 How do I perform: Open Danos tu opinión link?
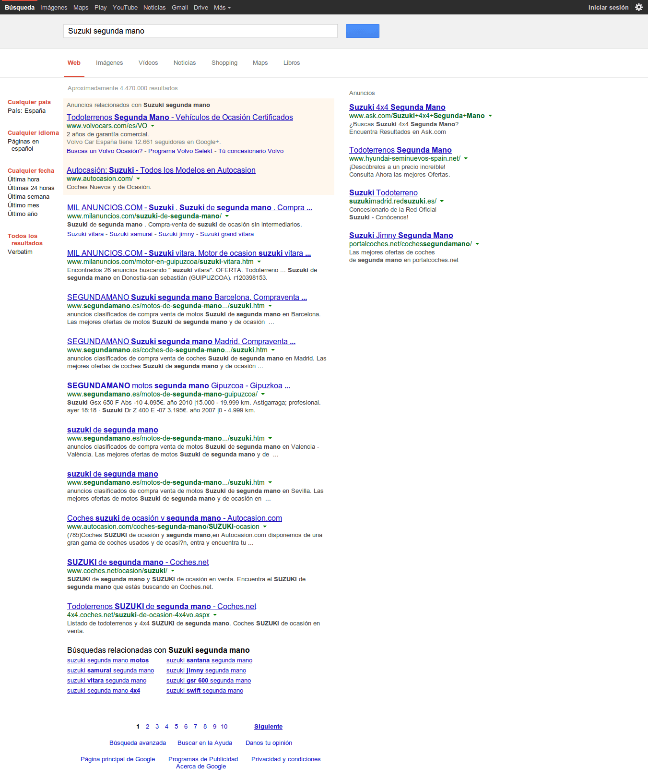click(x=269, y=743)
